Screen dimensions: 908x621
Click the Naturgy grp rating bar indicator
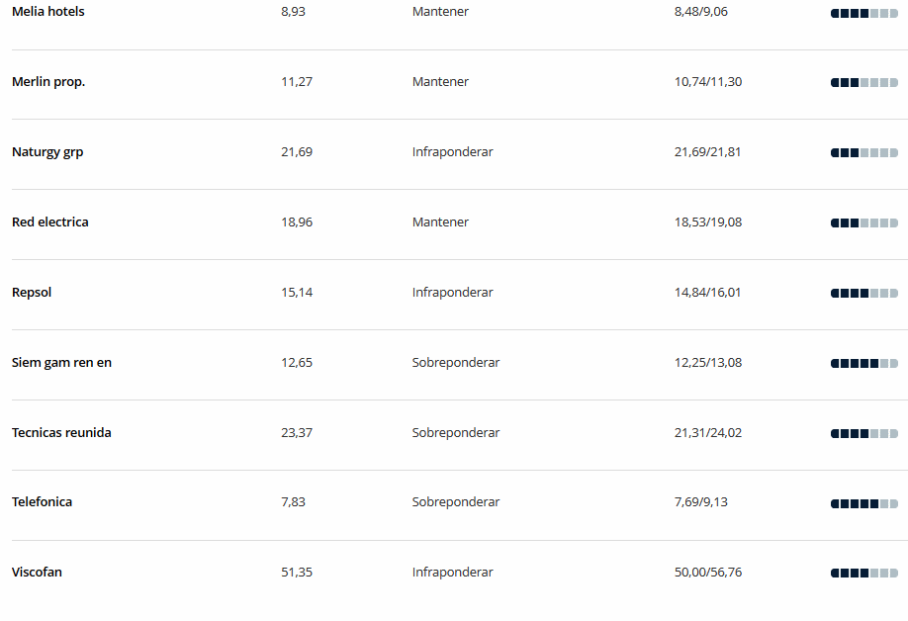(x=864, y=153)
